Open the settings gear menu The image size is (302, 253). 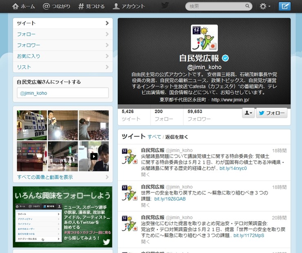click(x=265, y=7)
